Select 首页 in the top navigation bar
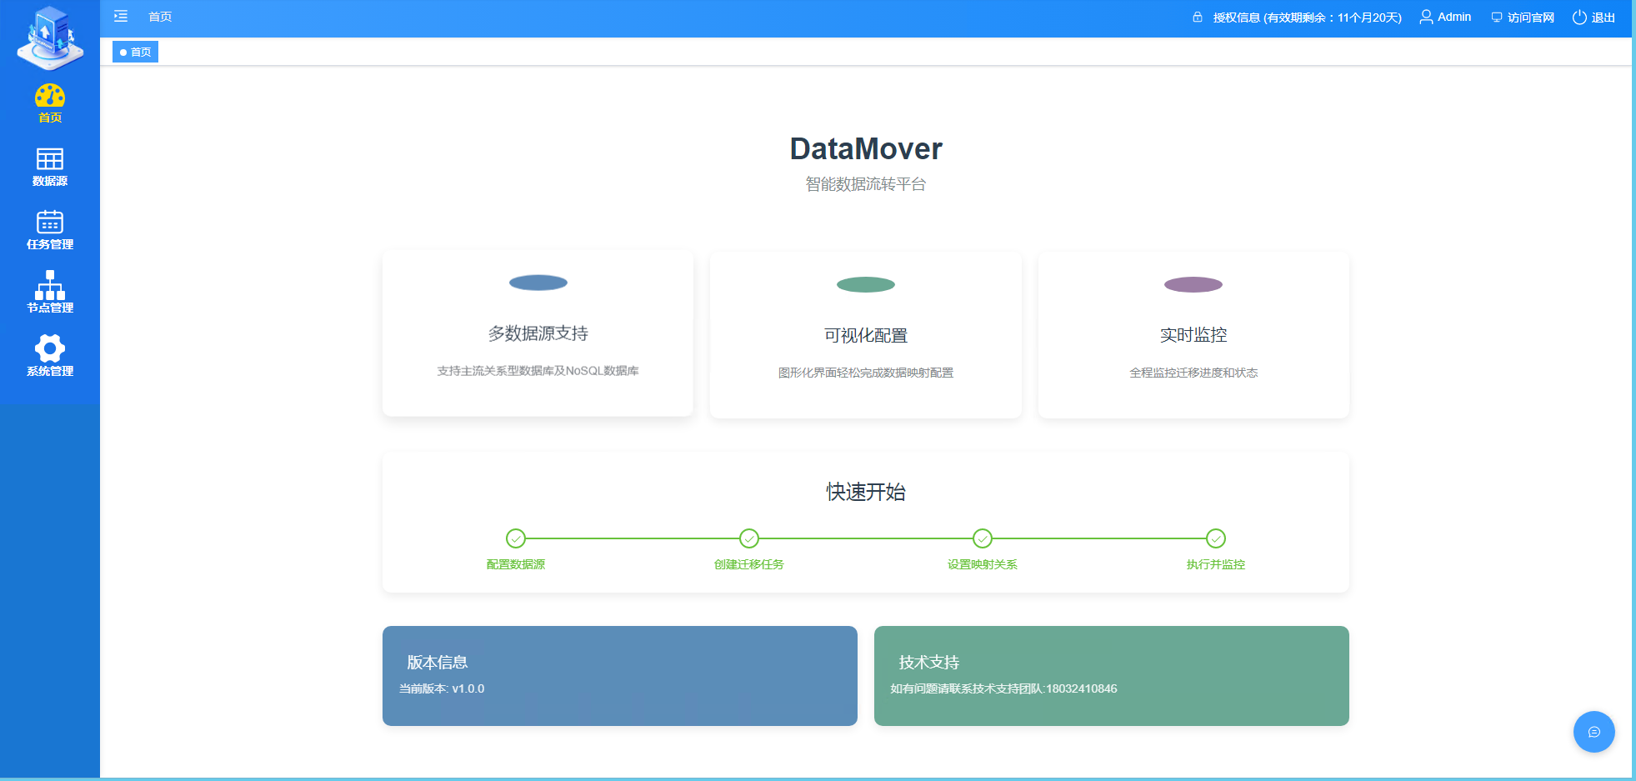 160,16
